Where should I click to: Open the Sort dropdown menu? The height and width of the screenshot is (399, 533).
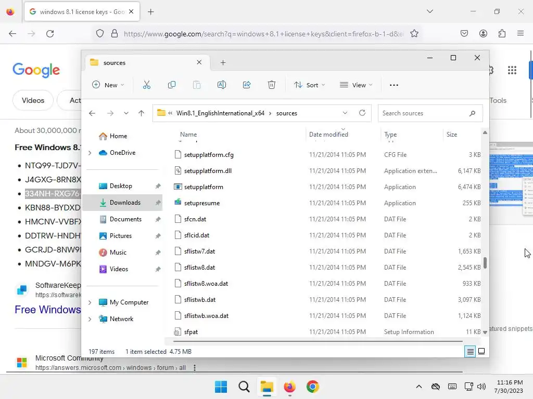(309, 85)
